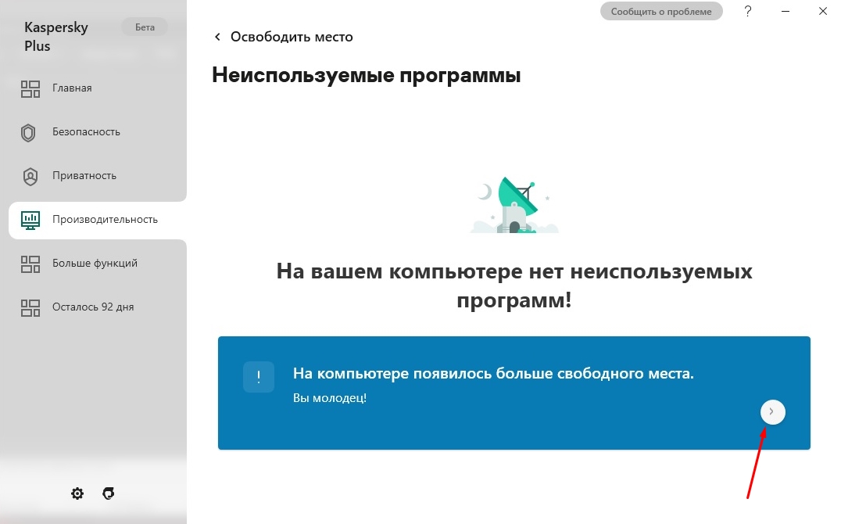Open Осталось 92 дня license item

click(x=93, y=307)
